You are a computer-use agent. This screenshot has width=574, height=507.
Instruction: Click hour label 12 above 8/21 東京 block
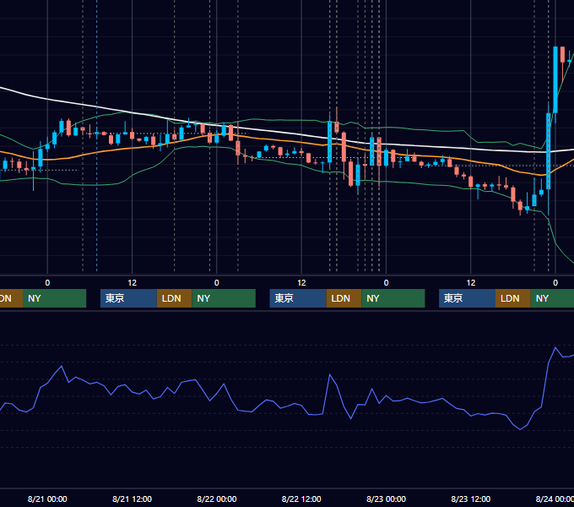pos(133,283)
